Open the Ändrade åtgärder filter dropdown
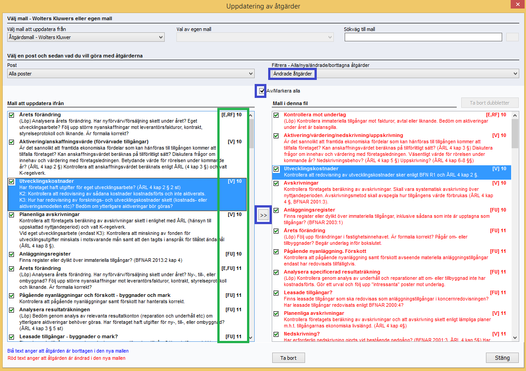The width and height of the screenshot is (526, 371). click(x=394, y=74)
